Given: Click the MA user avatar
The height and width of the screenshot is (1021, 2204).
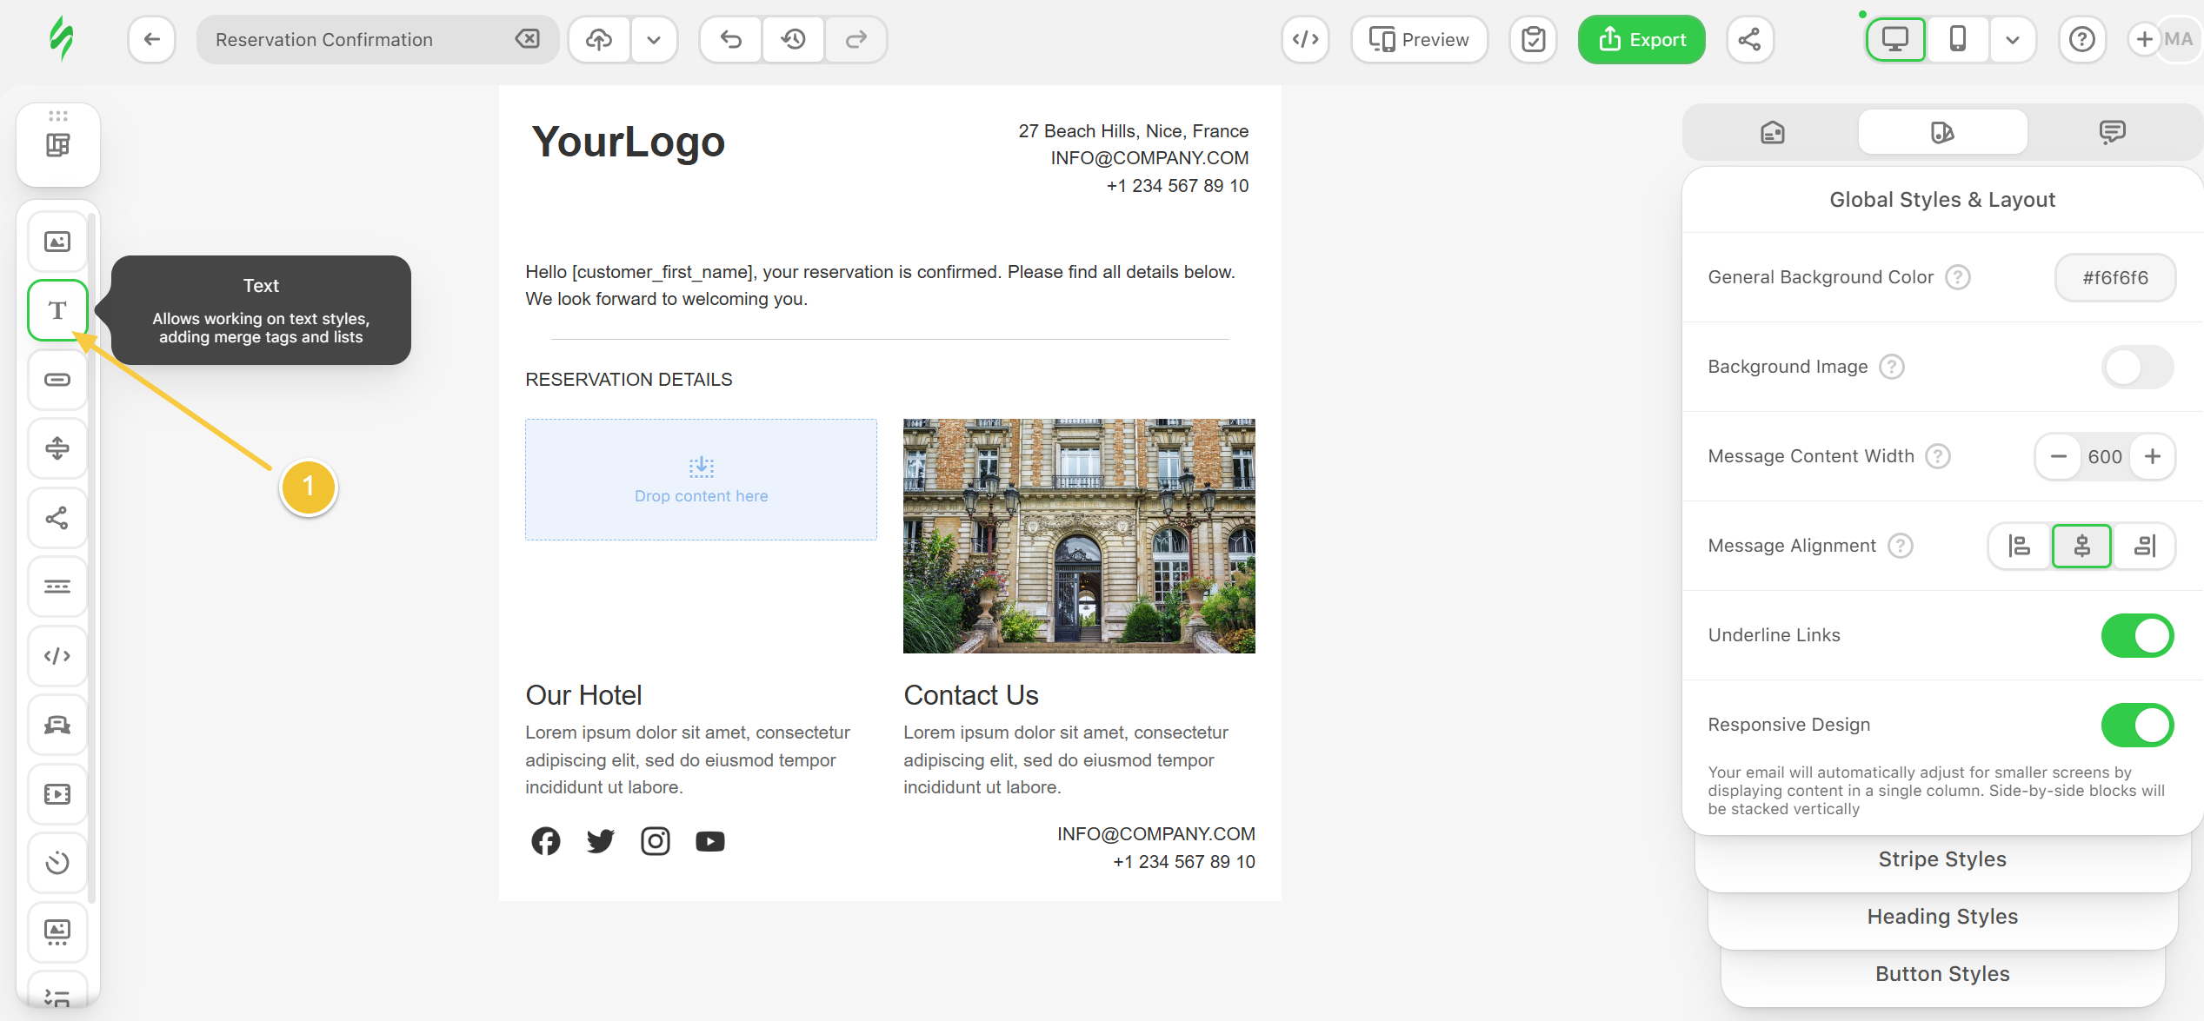Looking at the screenshot, I should coord(2179,39).
